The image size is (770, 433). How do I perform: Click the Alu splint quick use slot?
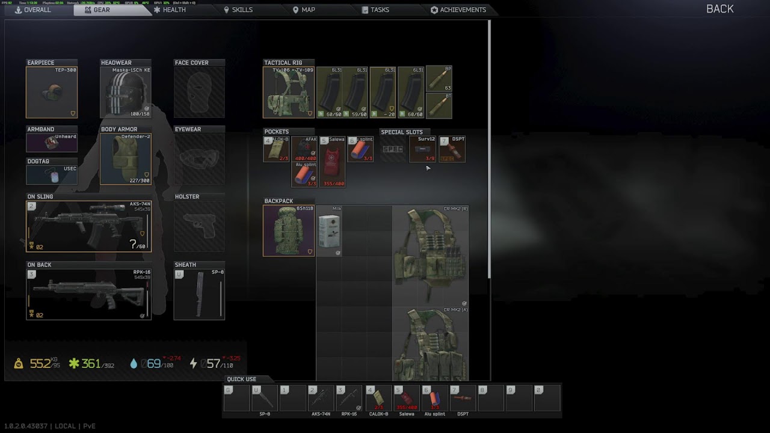[434, 399]
